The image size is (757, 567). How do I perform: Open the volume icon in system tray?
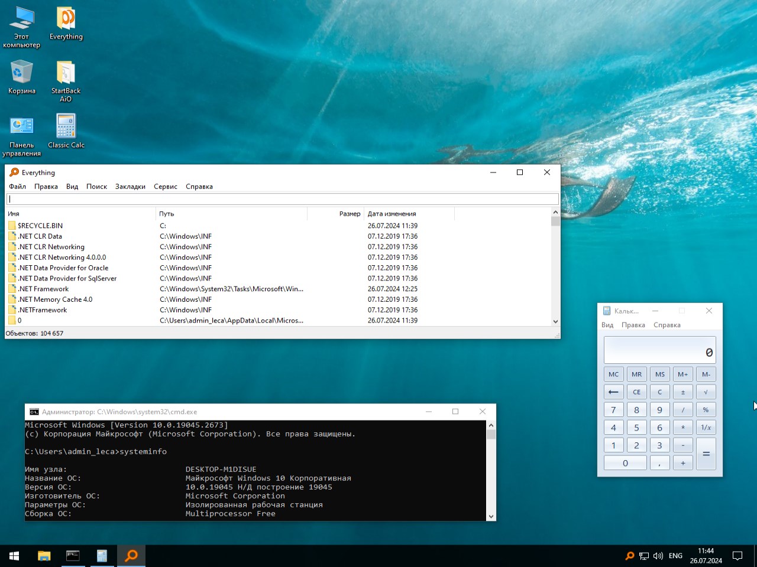[658, 556]
